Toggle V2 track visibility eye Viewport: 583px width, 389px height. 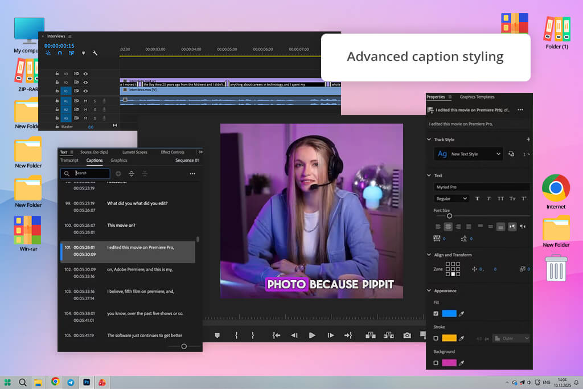click(85, 82)
